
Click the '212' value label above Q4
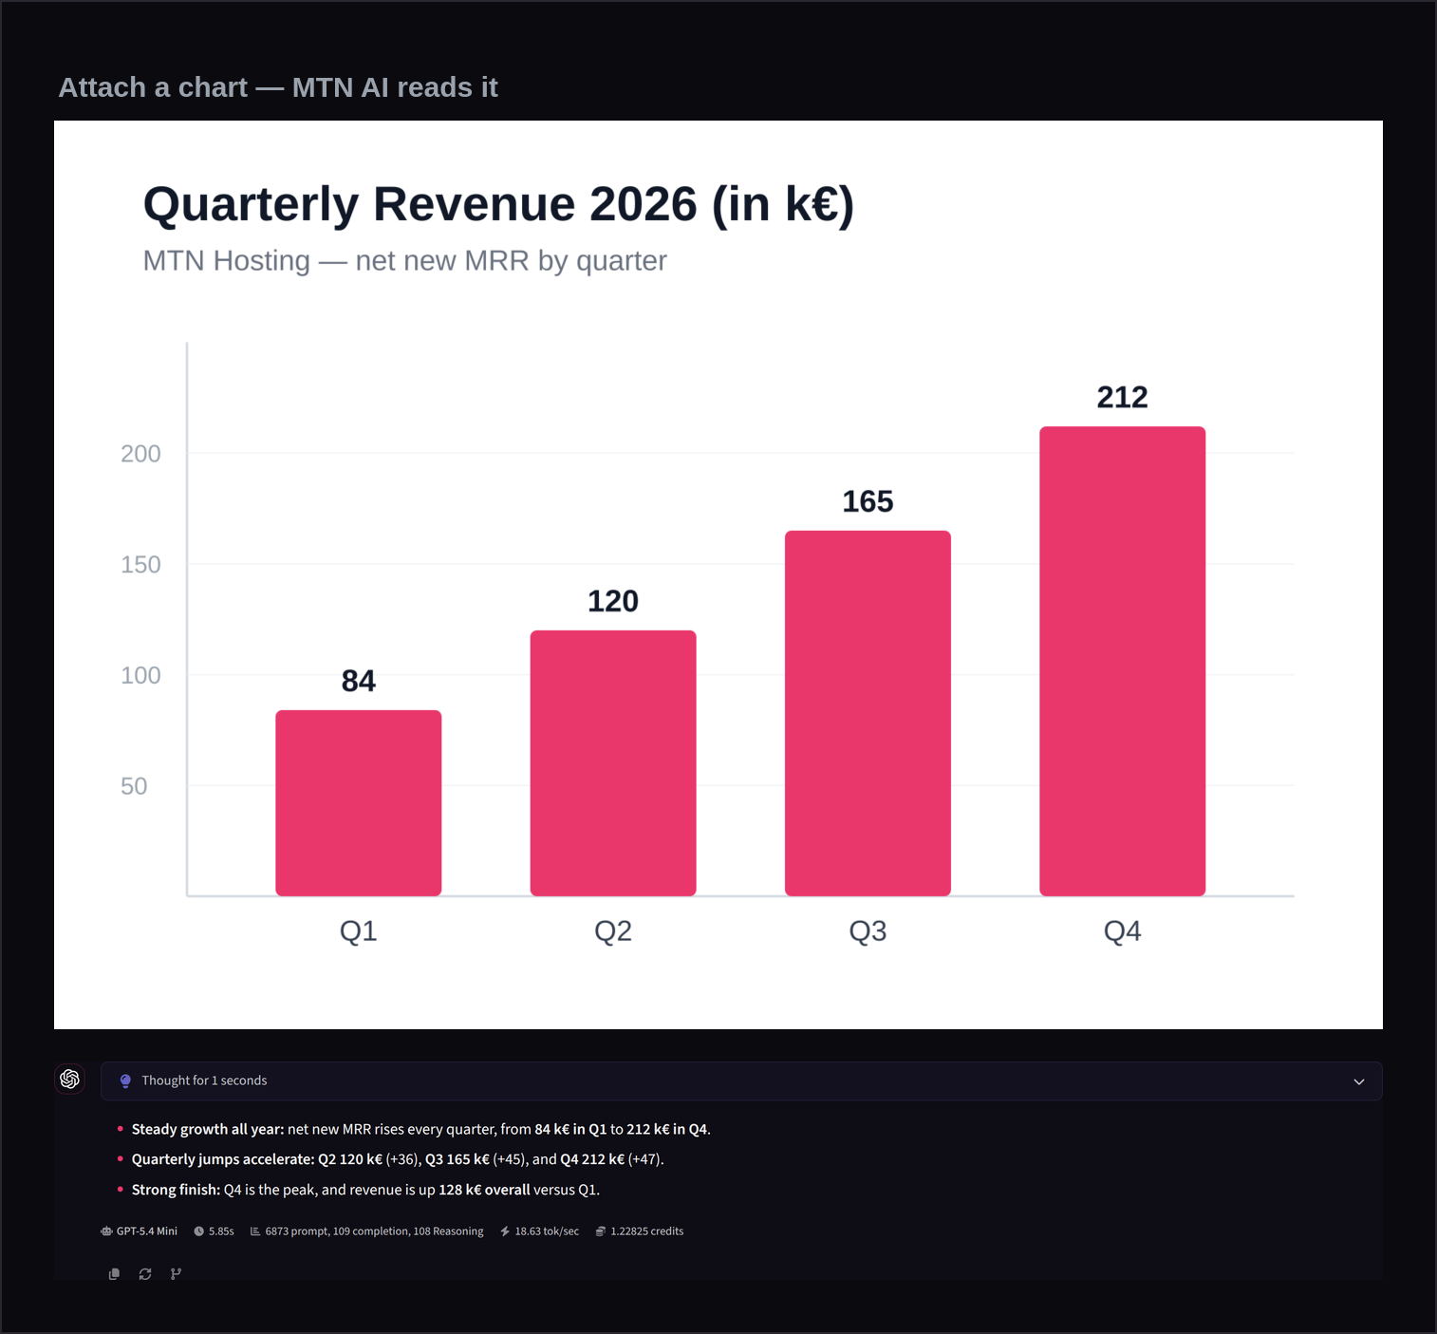pos(1123,397)
